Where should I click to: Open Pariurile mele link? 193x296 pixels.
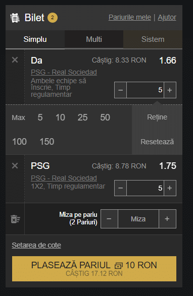tap(130, 17)
